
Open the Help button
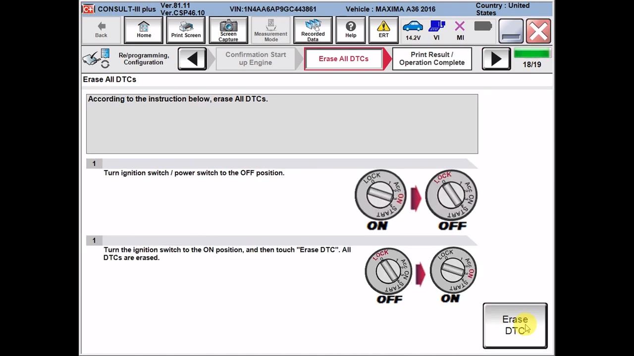(x=351, y=30)
